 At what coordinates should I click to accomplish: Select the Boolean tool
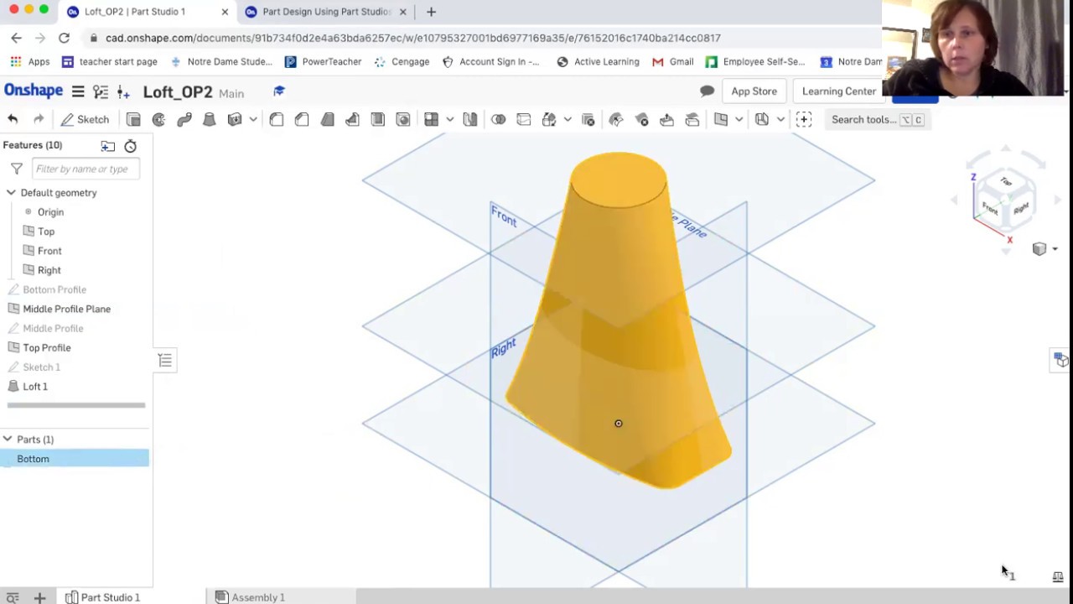pyautogui.click(x=499, y=119)
